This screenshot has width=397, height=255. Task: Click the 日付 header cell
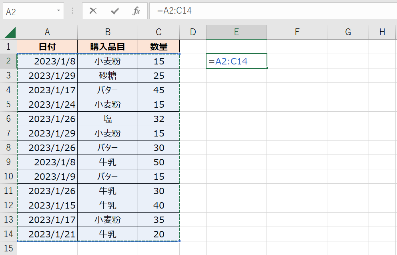coord(47,46)
